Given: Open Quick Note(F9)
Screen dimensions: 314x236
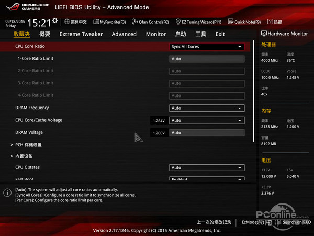Looking at the screenshot, I should pos(244,22).
